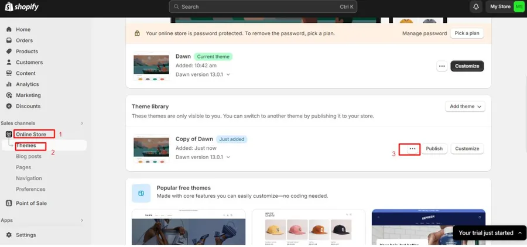Screen dimensions: 527x247
Task: Click the Popular free themes icon
Action: click(141, 193)
